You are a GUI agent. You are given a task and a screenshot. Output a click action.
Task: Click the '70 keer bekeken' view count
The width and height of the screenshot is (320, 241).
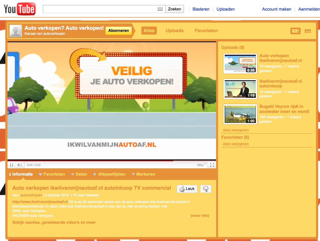86,195
